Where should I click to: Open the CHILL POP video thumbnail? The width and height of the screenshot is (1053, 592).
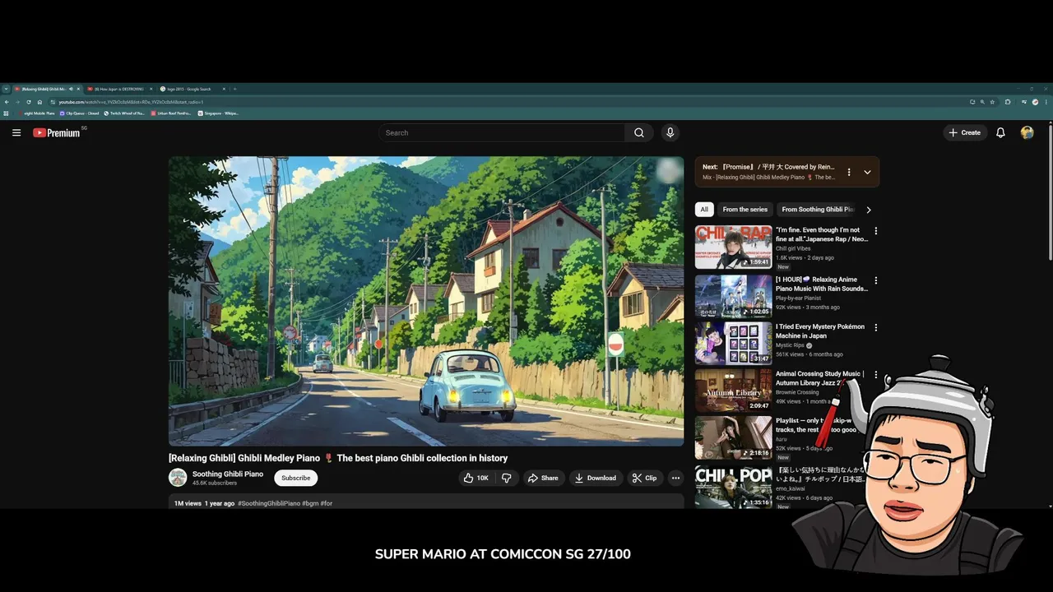click(733, 487)
